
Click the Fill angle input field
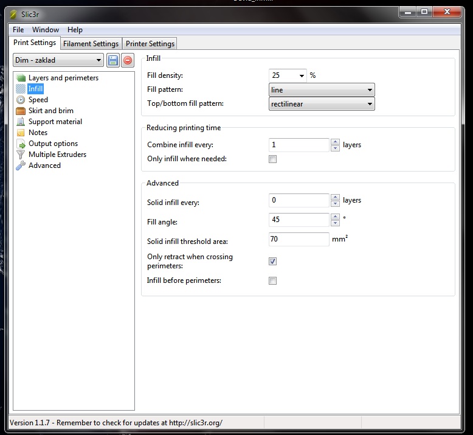pyautogui.click(x=299, y=220)
